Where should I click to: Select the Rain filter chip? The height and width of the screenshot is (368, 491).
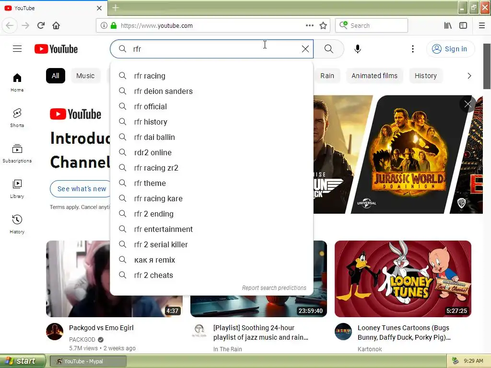(327, 76)
